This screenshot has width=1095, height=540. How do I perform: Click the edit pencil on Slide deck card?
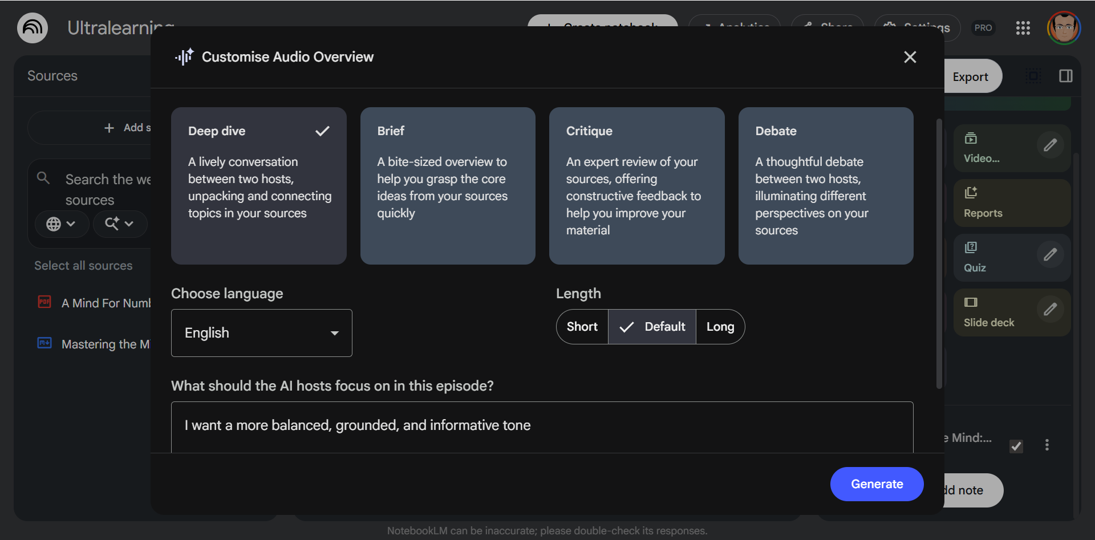[x=1050, y=310]
